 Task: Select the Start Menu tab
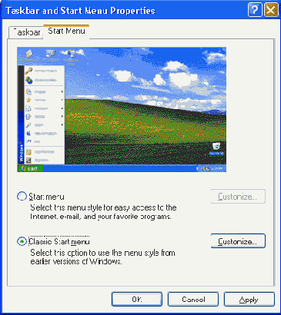click(x=66, y=31)
